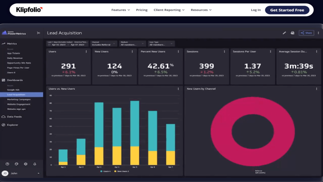This screenshot has height=182, width=323.
Task: Click the 399 Sessions value
Action: (x=207, y=66)
